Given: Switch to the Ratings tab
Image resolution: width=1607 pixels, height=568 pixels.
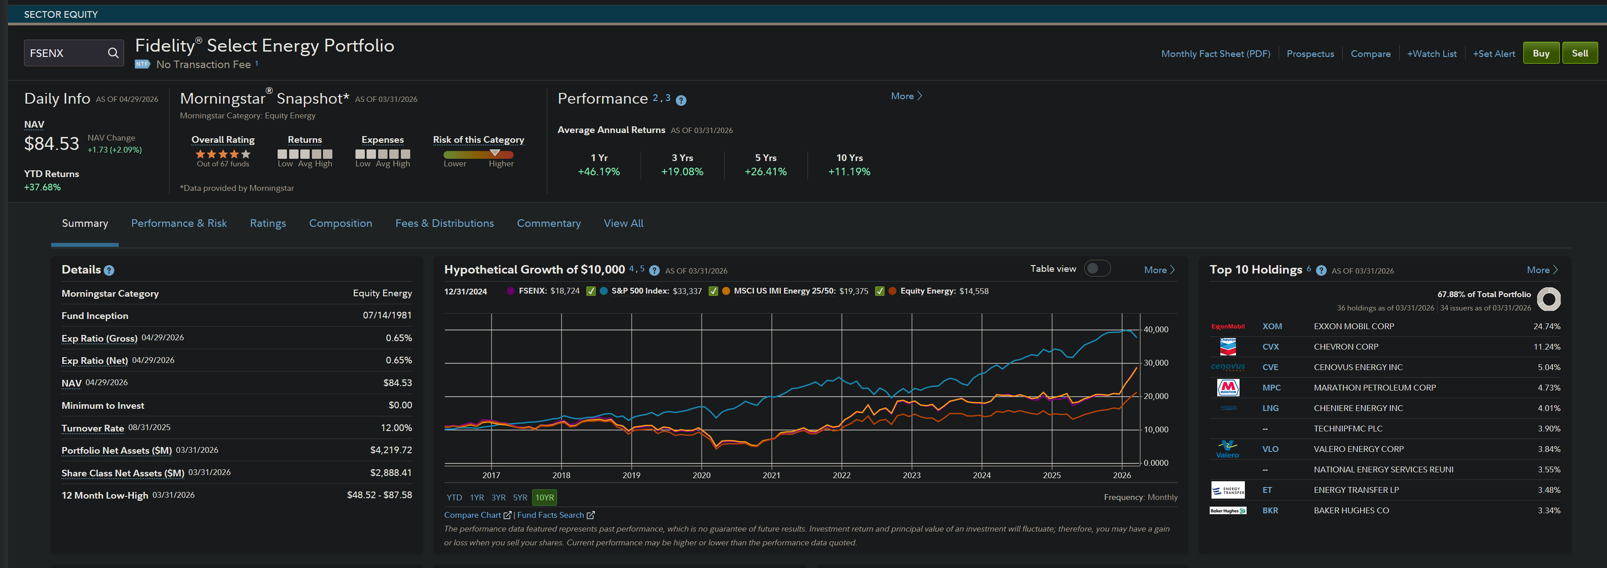Looking at the screenshot, I should (268, 223).
